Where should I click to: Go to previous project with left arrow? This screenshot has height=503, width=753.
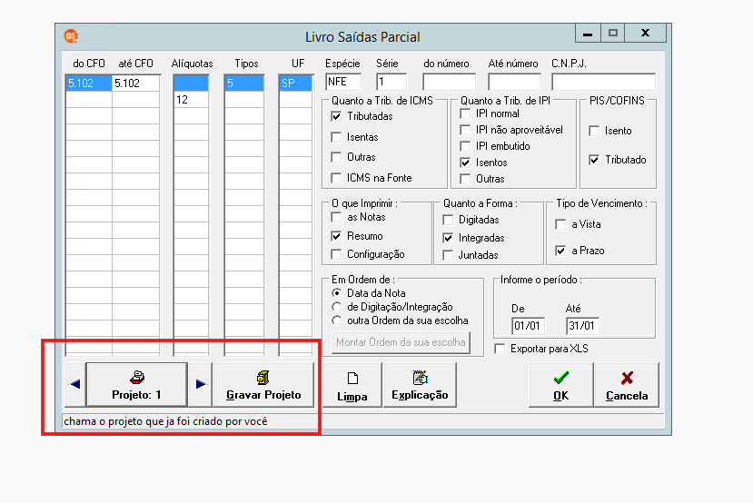74,384
